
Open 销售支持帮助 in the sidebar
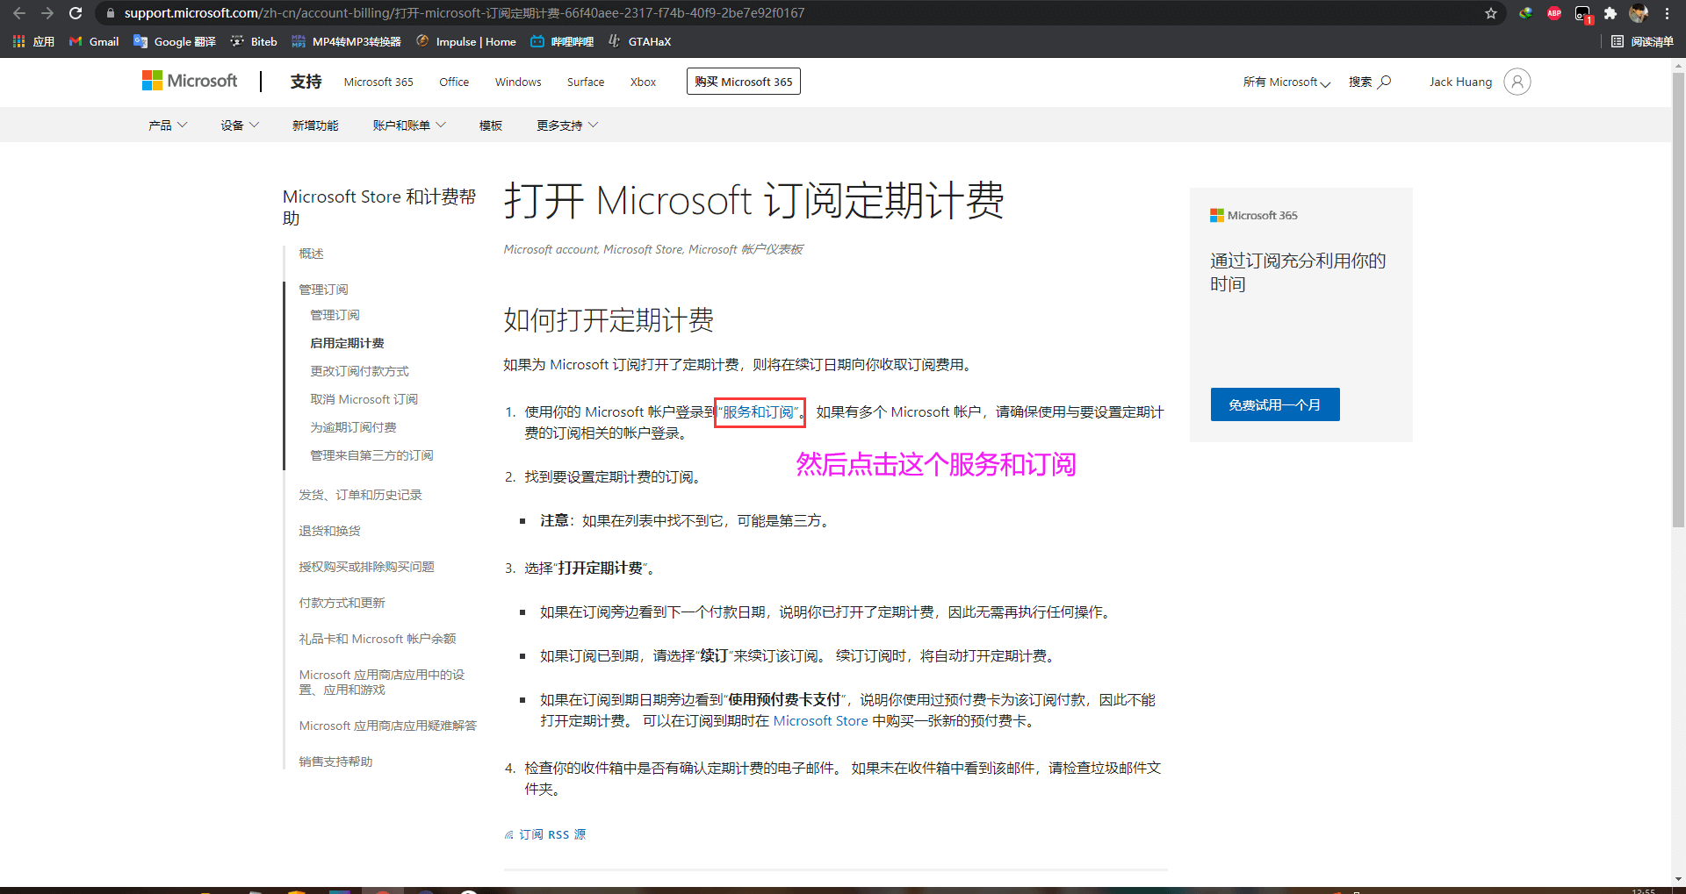pos(335,762)
